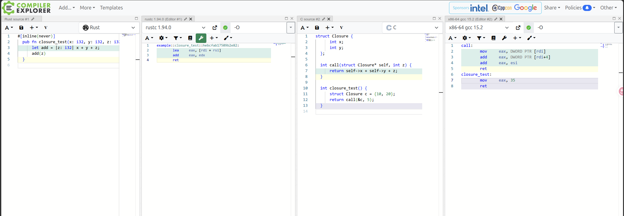Open the Add... menu in top bar

pos(67,8)
